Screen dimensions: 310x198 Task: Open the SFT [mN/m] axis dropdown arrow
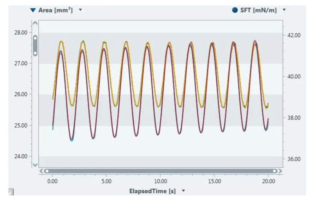pyautogui.click(x=284, y=10)
